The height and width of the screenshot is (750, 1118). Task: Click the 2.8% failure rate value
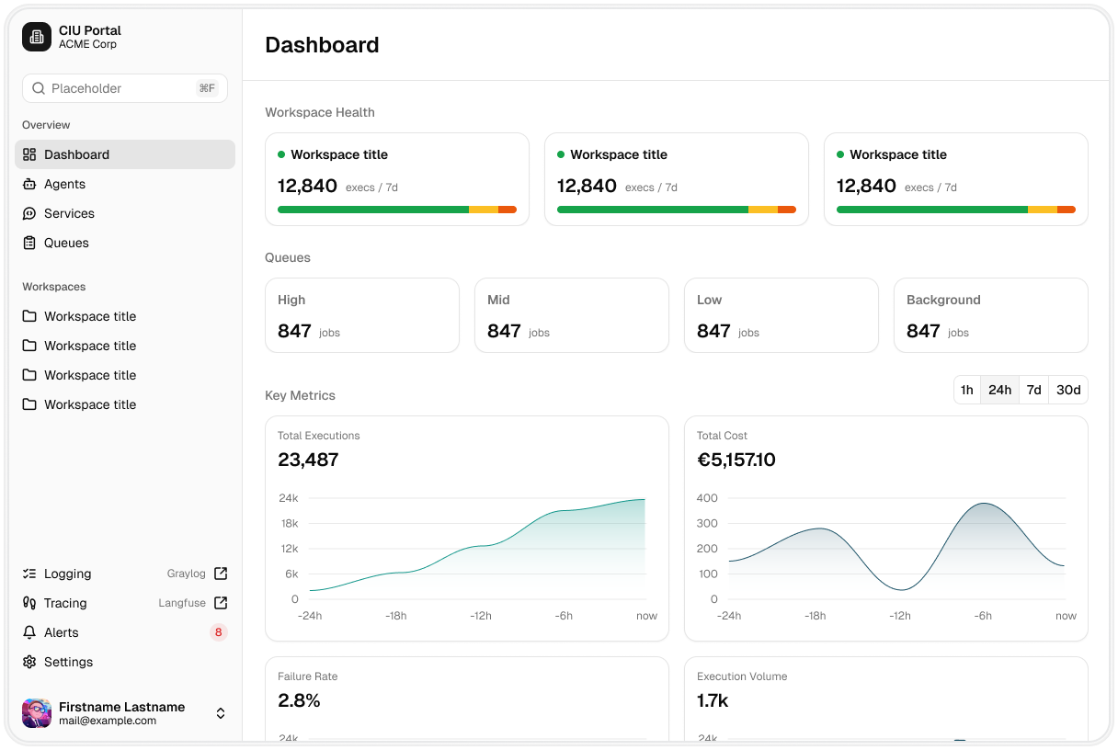pyautogui.click(x=299, y=700)
